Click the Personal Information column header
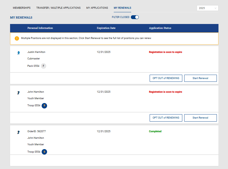This screenshot has height=169, width=228. point(40,28)
